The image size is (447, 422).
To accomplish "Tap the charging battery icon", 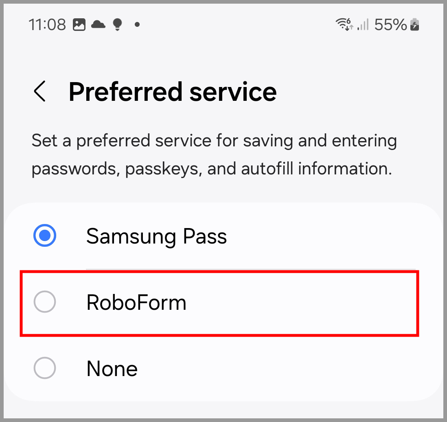I will coord(414,24).
